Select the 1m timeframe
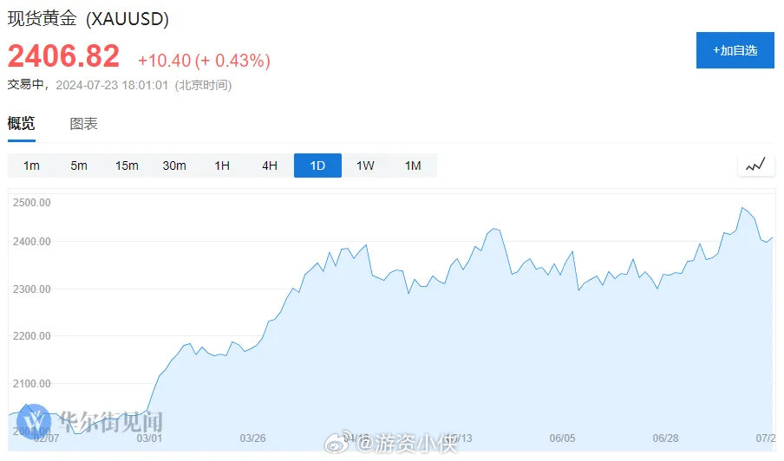784x461 pixels. 31,166
